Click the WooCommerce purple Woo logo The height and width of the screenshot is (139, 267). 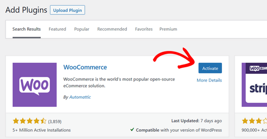(35, 85)
